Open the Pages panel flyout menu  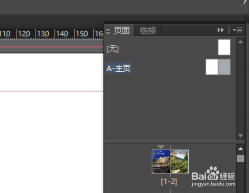[x=238, y=30]
